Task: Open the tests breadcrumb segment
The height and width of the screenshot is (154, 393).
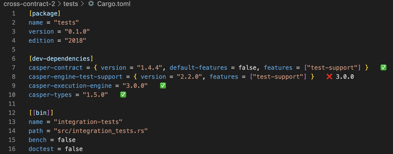Action: (71, 4)
